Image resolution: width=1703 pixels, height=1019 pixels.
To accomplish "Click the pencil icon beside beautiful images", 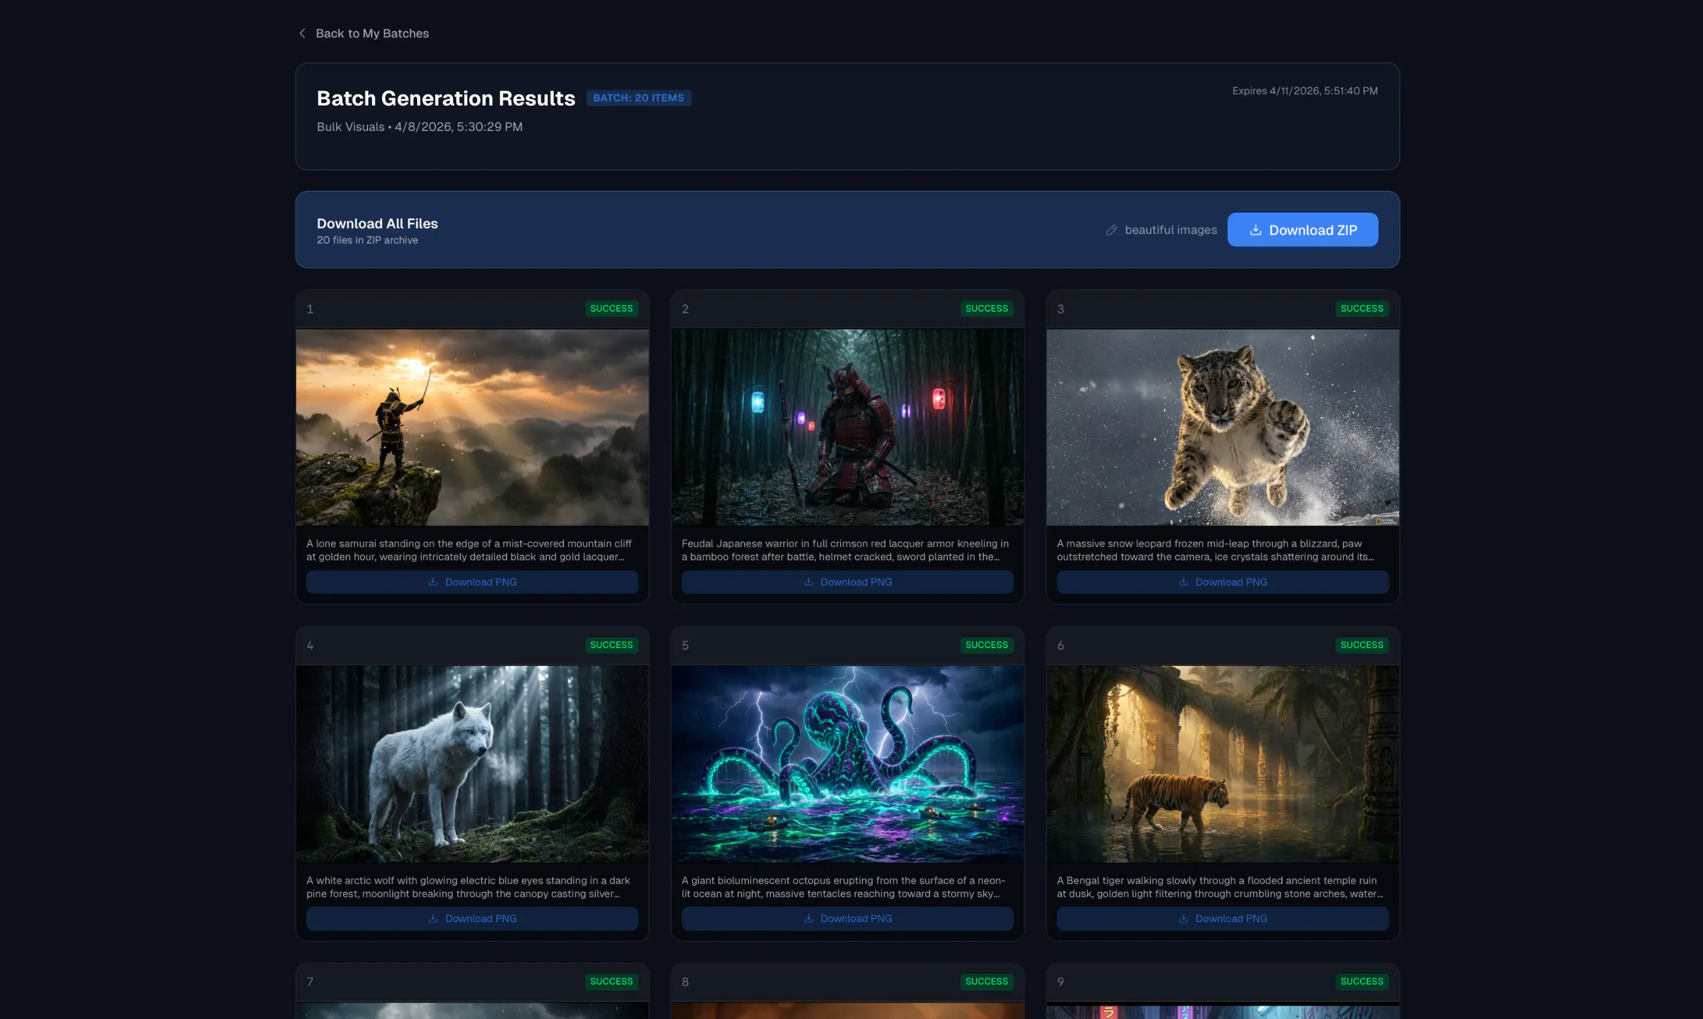I will click(1111, 230).
